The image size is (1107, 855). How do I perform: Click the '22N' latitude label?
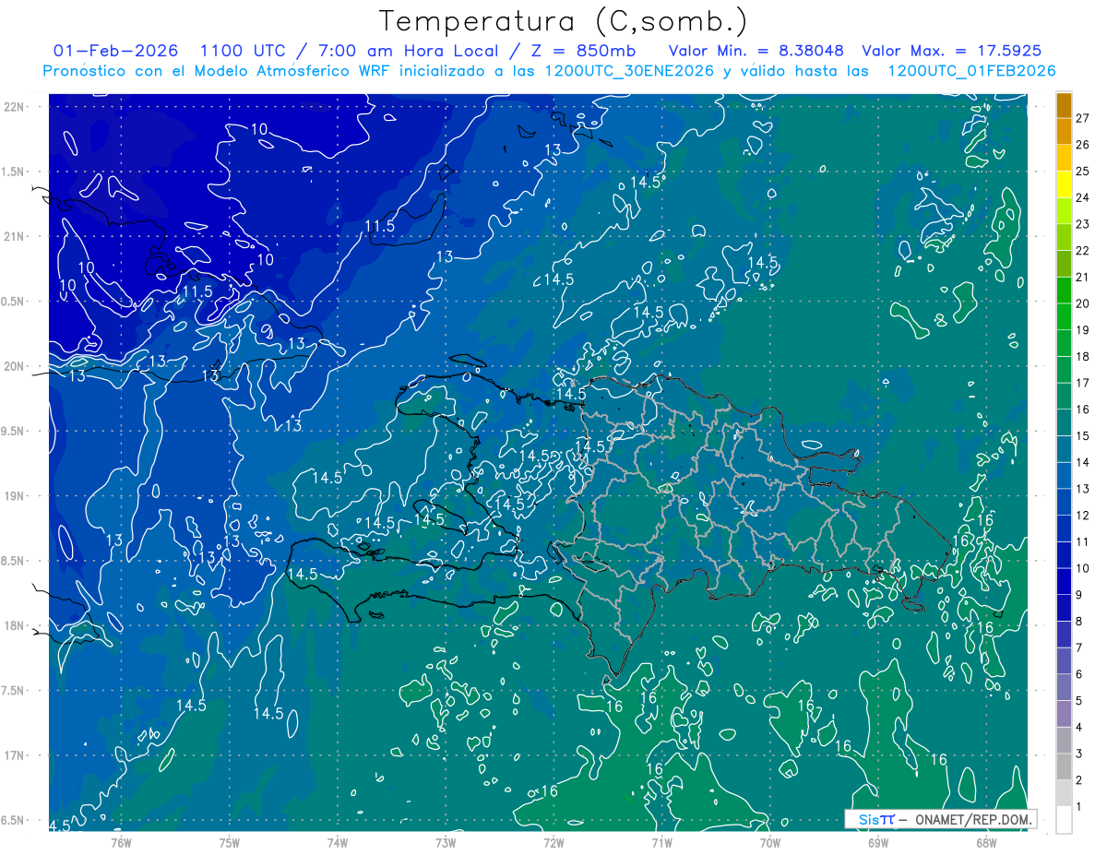tap(15, 107)
